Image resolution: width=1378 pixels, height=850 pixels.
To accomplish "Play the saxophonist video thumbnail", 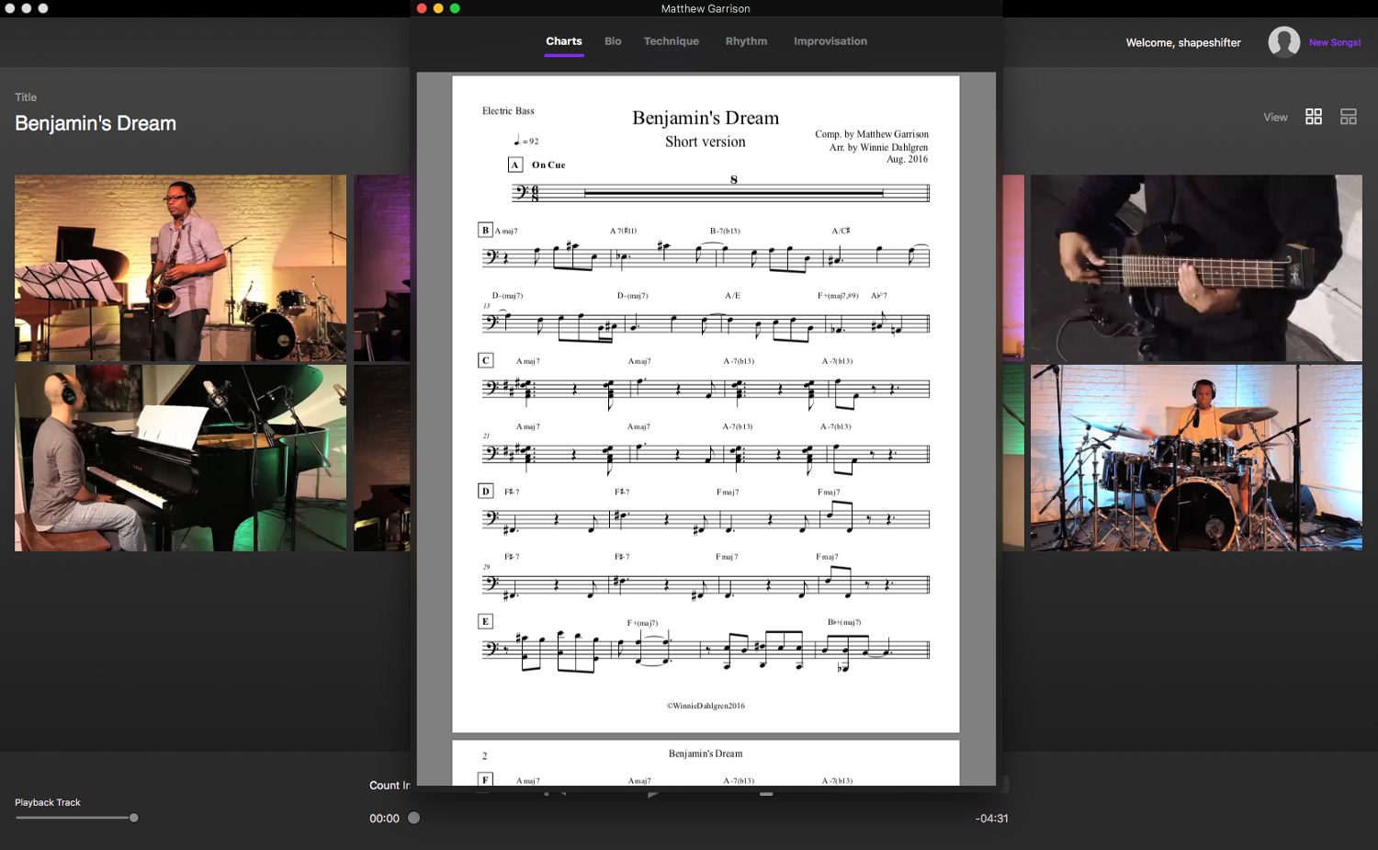I will 180,267.
